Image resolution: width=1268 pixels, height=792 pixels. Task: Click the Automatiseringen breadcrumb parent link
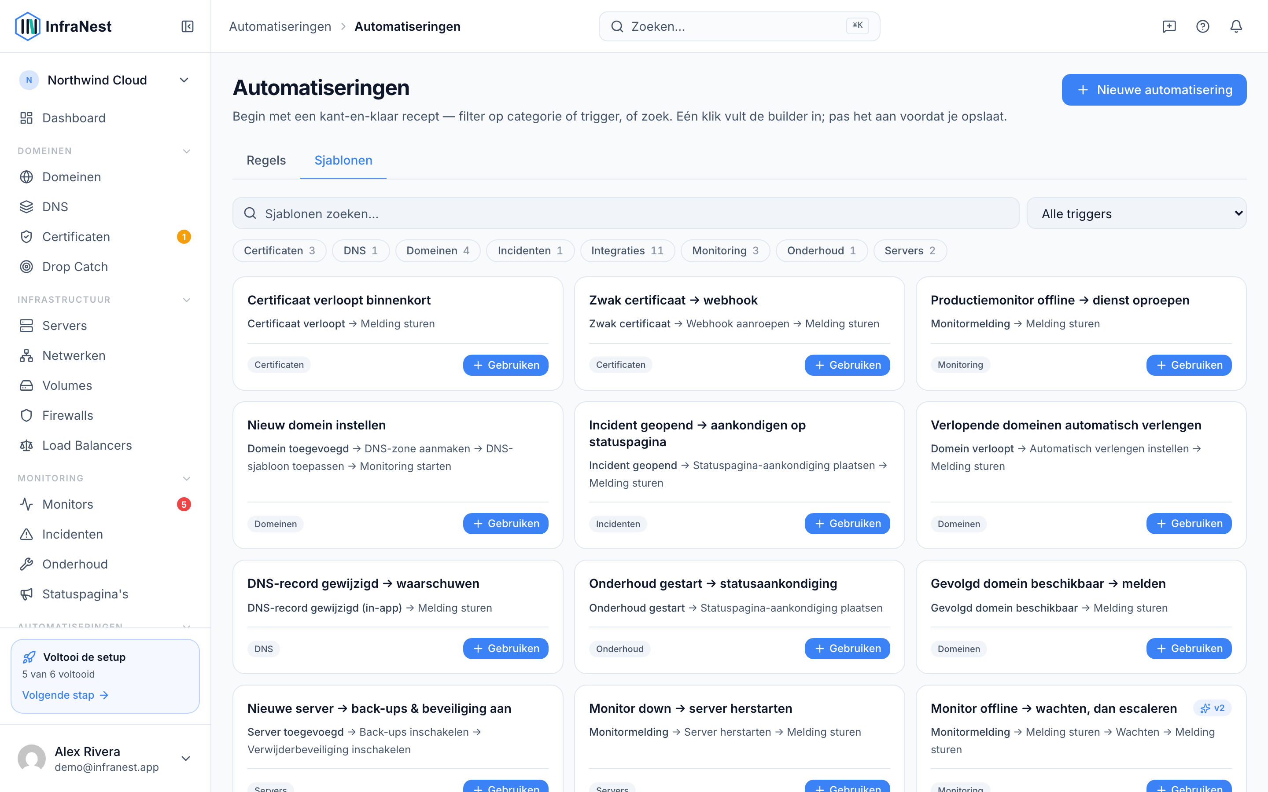pyautogui.click(x=280, y=26)
